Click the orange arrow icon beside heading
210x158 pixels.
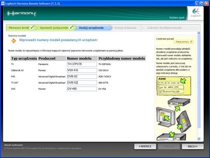14,41
